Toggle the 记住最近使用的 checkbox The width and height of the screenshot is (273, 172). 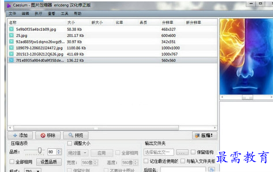click(x=146, y=161)
